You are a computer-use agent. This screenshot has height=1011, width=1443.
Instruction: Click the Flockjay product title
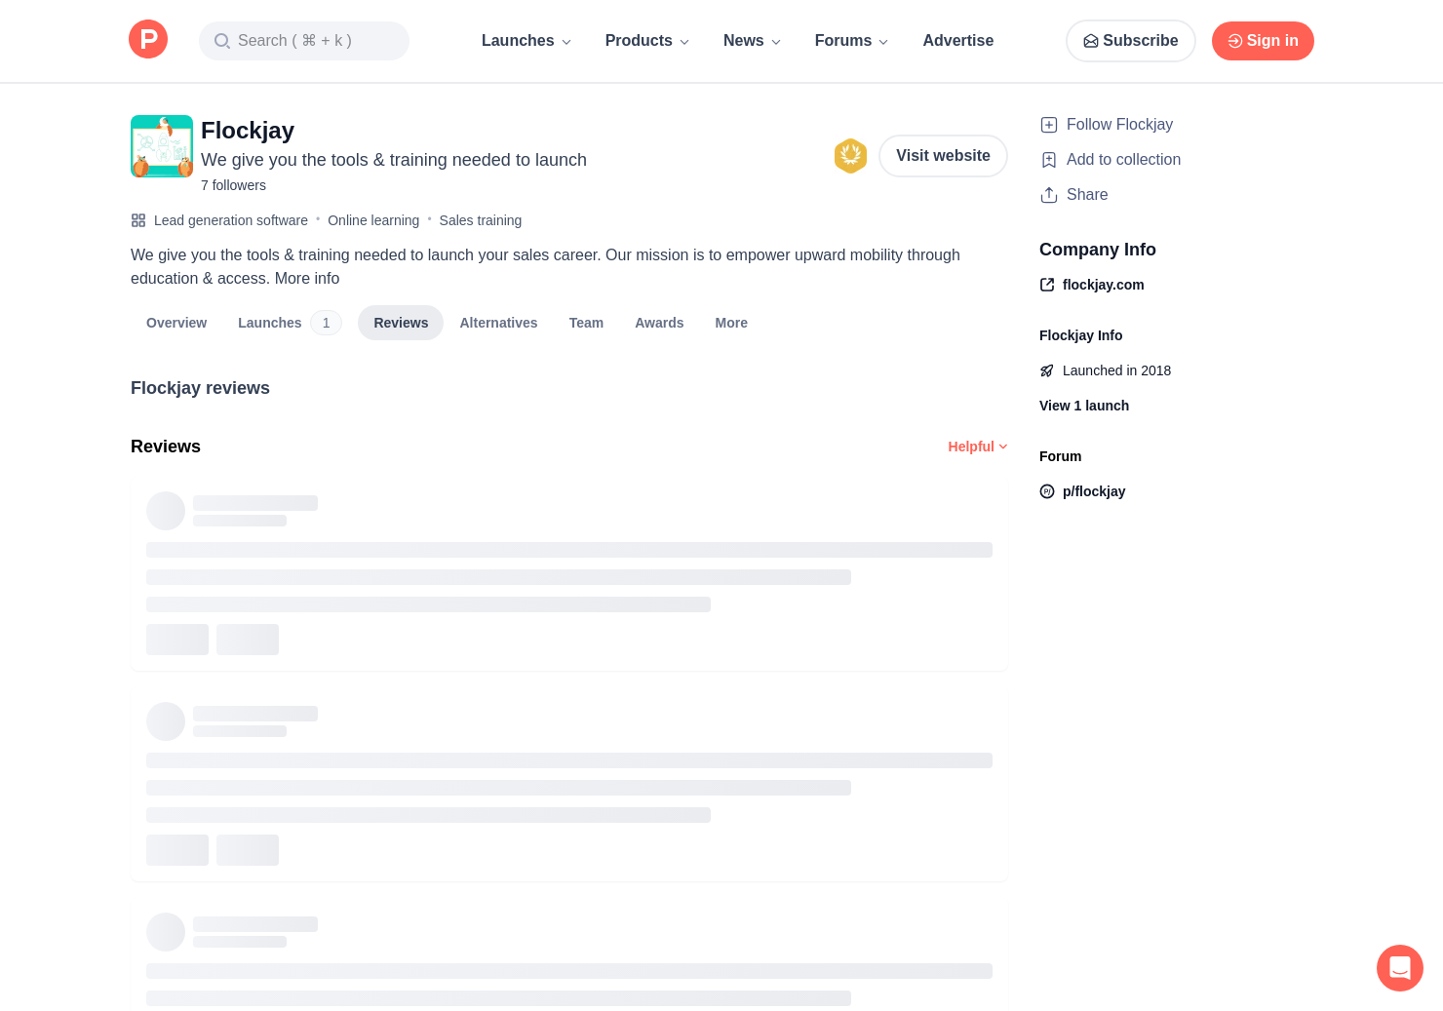tap(248, 131)
